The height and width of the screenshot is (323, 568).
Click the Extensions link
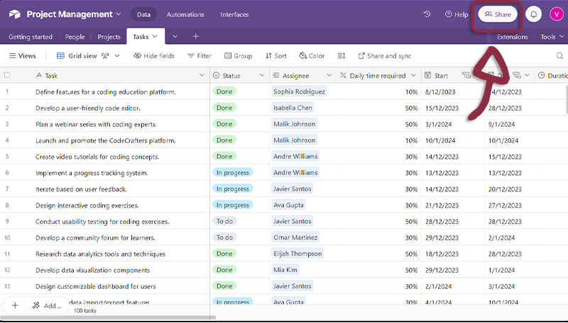point(512,37)
